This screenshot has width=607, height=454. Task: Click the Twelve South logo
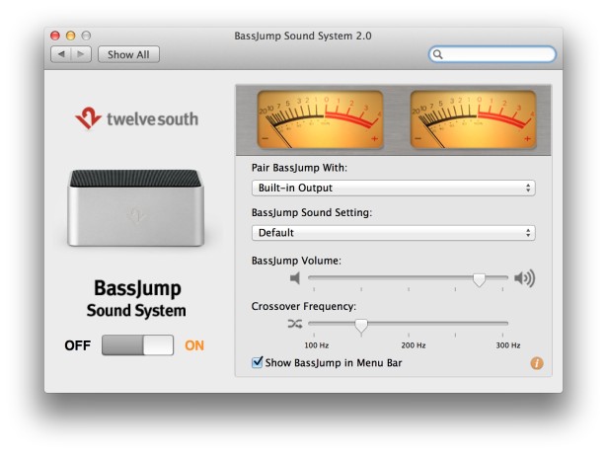coord(136,118)
